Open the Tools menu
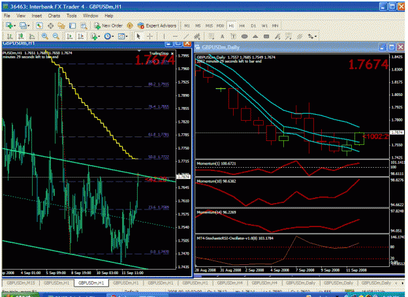The width and height of the screenshot is (408, 297). pyautogui.click(x=71, y=16)
